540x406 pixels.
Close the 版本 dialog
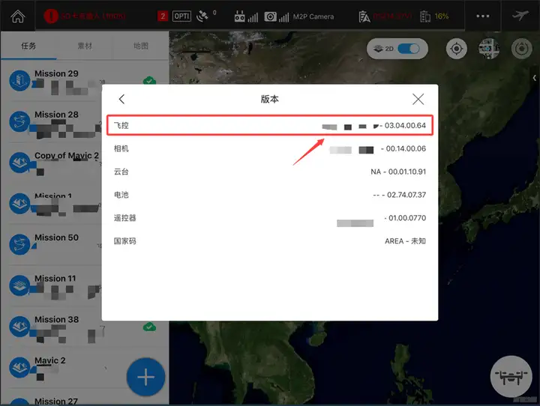pos(418,99)
